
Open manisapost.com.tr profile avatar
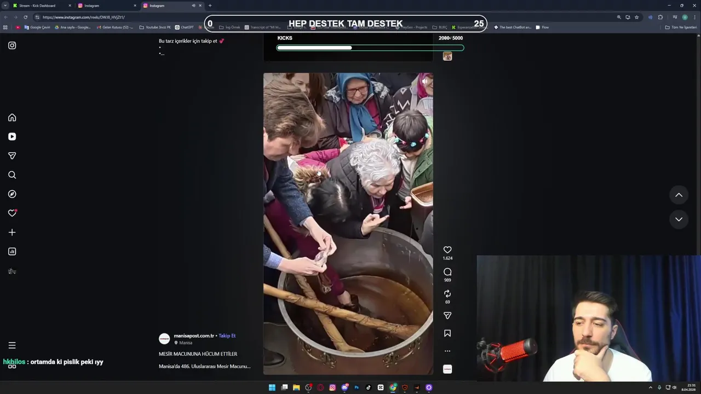click(164, 339)
